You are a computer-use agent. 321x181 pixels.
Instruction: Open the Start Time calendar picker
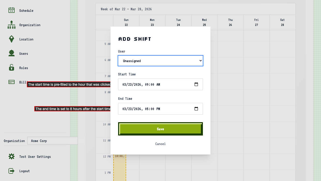pyautogui.click(x=196, y=84)
